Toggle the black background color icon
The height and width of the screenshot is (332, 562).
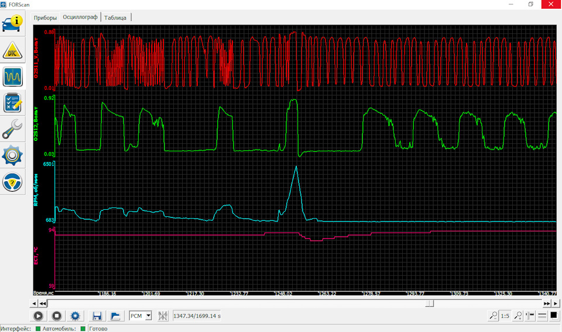[554, 316]
